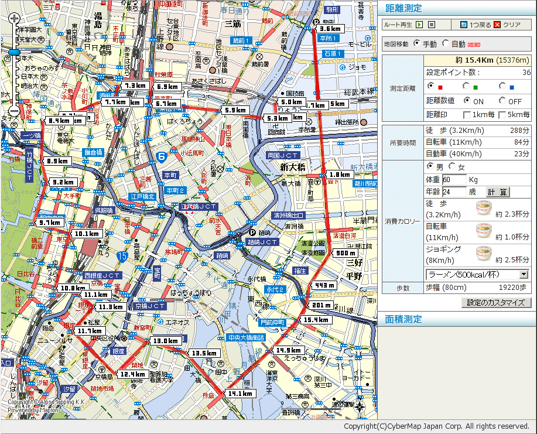Click the 5.9km route marker
This screenshot has width=537, height=434.
click(235, 110)
